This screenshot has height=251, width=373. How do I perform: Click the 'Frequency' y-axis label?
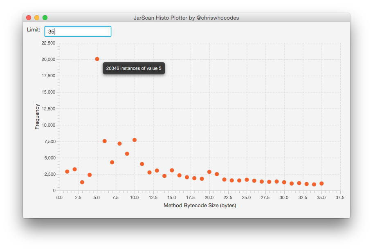click(x=37, y=117)
